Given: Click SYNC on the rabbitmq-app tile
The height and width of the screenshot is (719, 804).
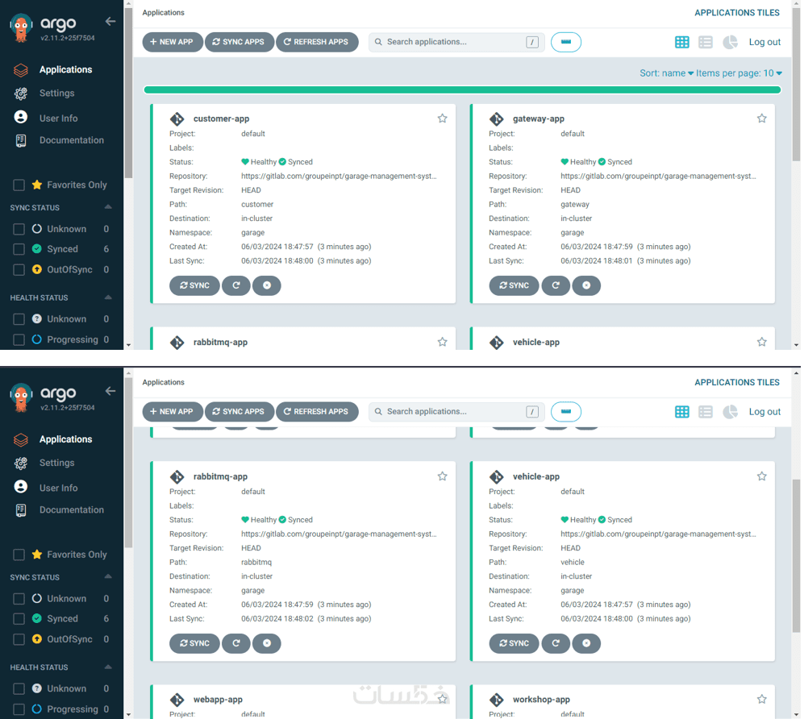Looking at the screenshot, I should (194, 643).
